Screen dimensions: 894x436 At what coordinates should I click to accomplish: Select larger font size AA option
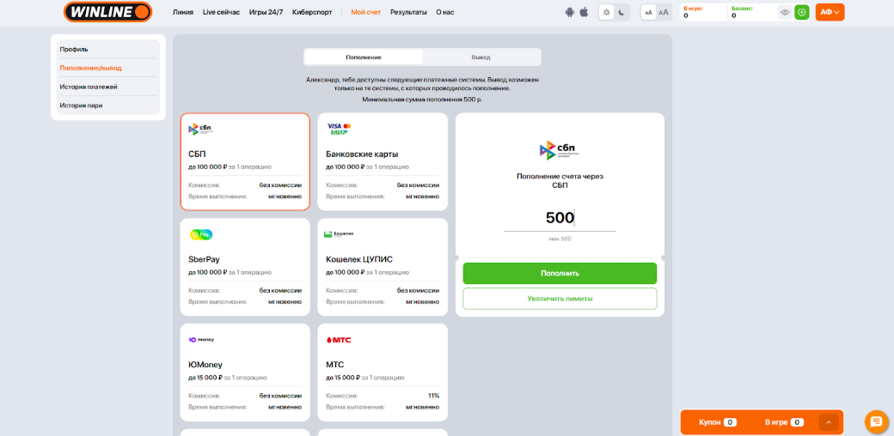663,12
